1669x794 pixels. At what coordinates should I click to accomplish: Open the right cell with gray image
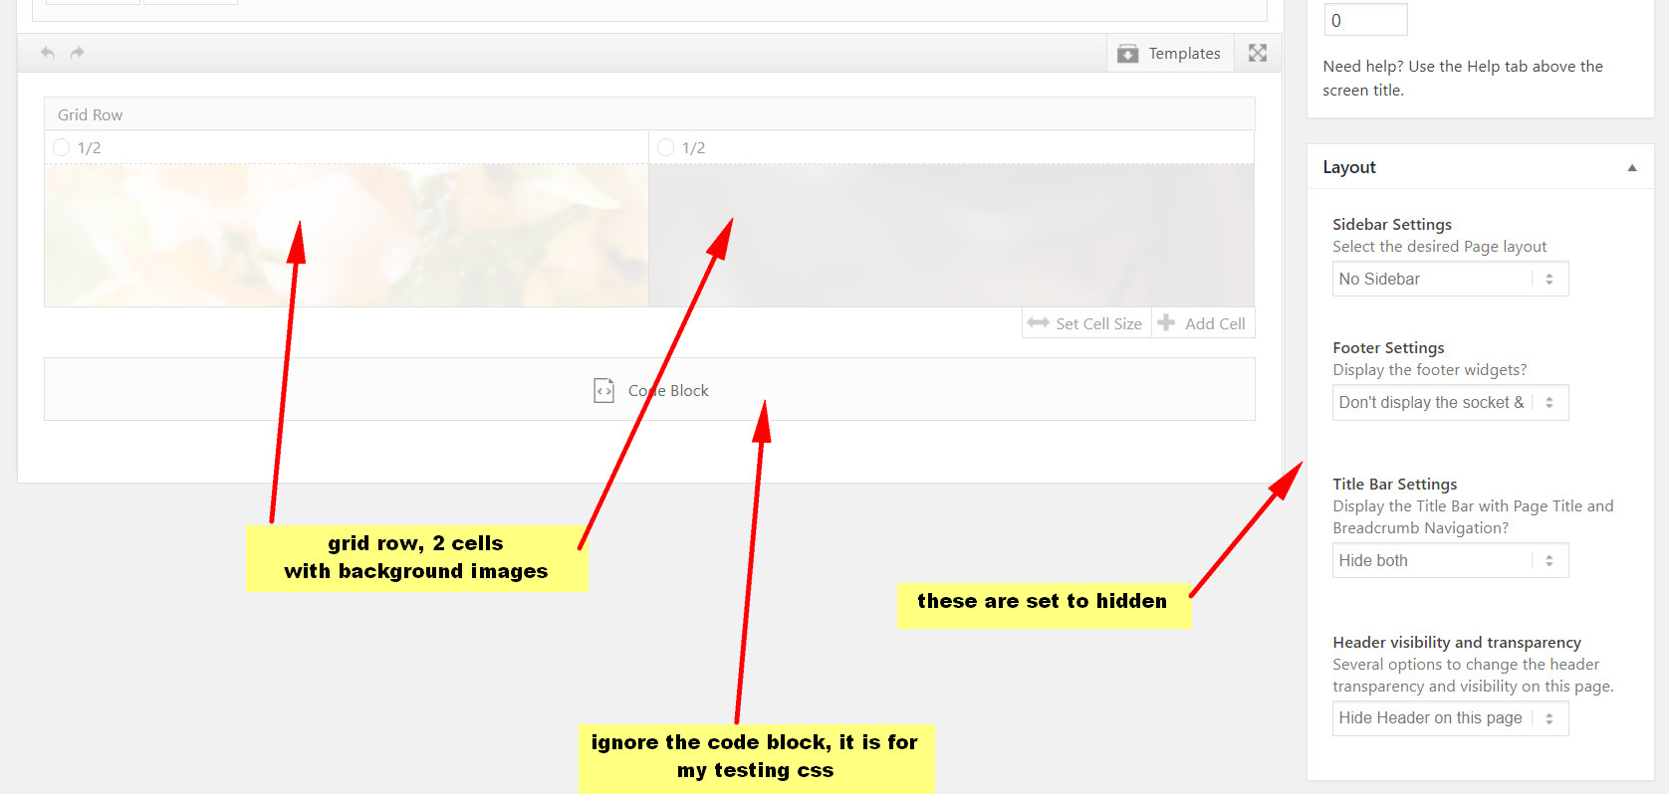(951, 235)
